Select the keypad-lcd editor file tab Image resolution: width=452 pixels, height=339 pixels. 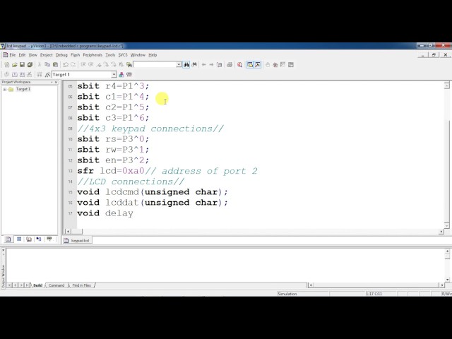coord(77,240)
